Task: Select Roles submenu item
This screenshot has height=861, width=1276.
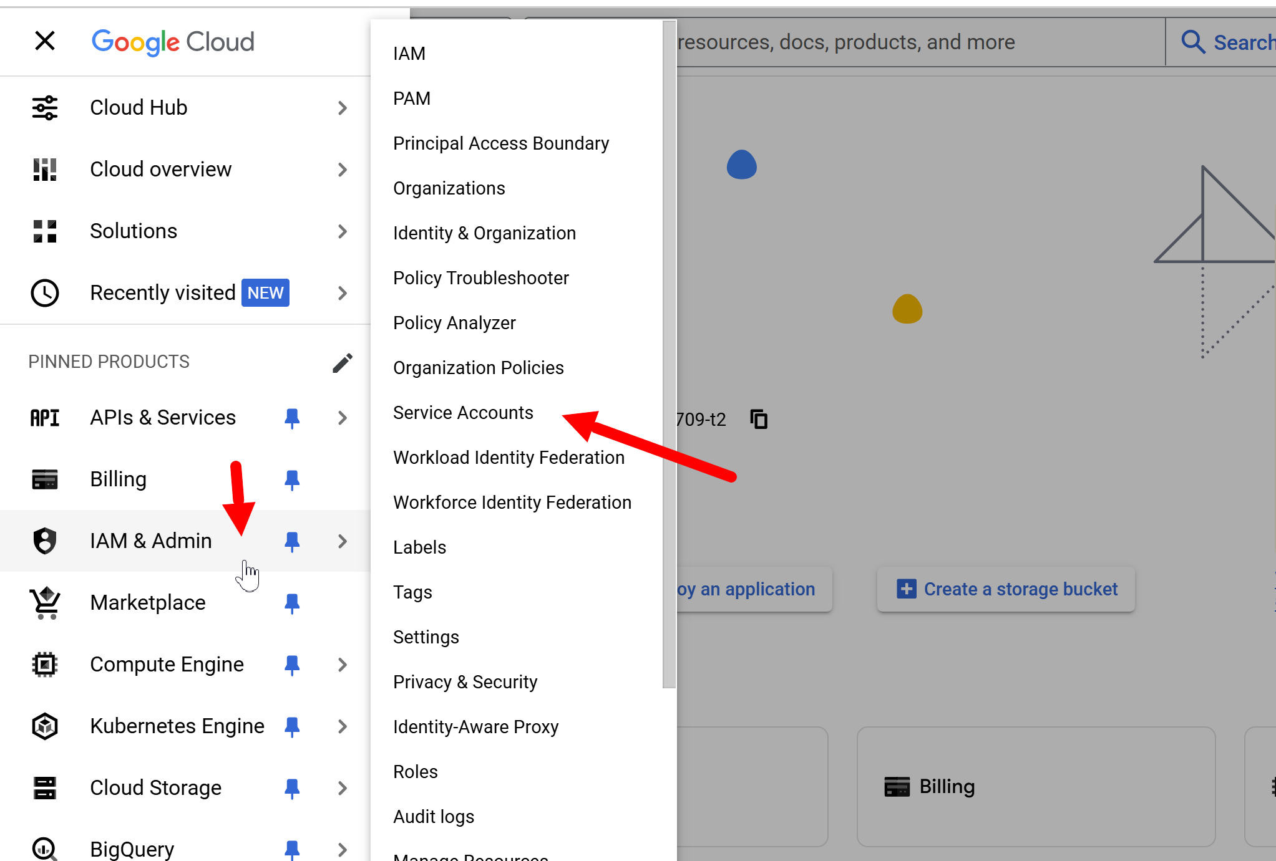Action: point(416,772)
